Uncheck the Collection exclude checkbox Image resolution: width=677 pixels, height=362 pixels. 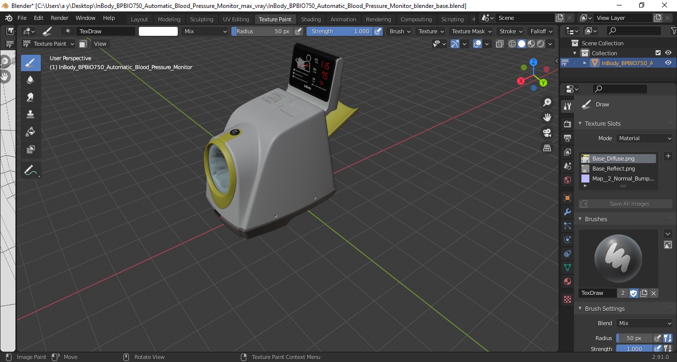658,53
